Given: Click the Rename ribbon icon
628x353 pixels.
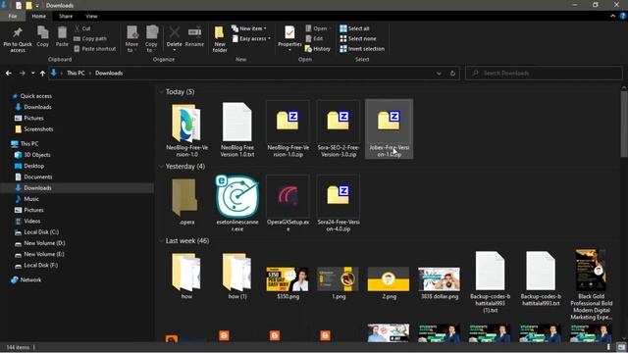Looking at the screenshot, I should [x=194, y=37].
